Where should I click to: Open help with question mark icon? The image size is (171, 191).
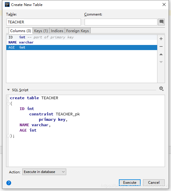9,183
